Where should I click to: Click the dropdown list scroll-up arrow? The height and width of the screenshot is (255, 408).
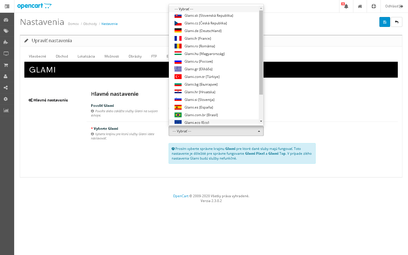tap(261, 8)
